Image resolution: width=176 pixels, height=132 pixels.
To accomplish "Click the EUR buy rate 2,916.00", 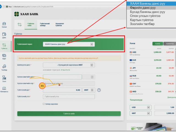I will click(158, 60).
